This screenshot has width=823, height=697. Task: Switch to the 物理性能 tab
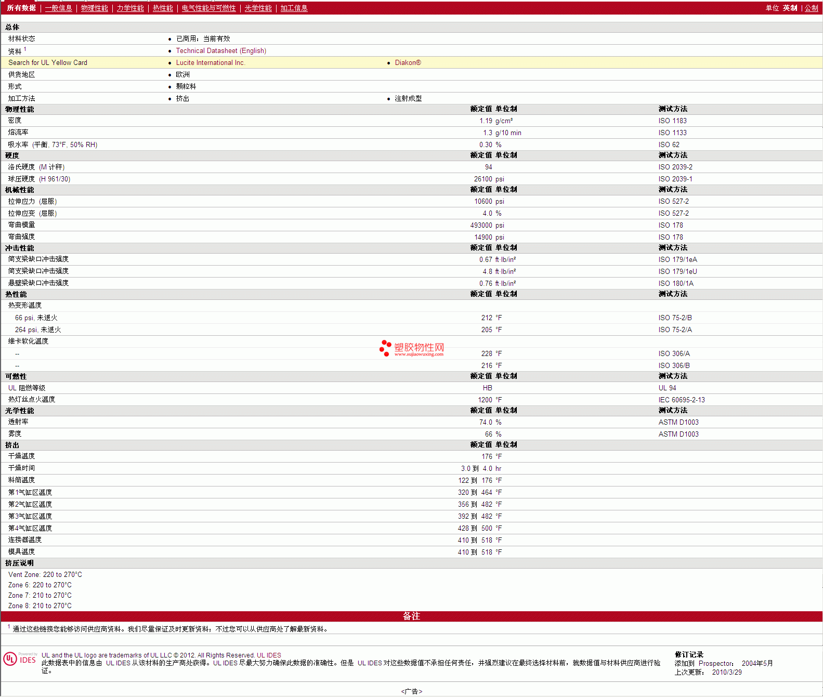click(94, 8)
